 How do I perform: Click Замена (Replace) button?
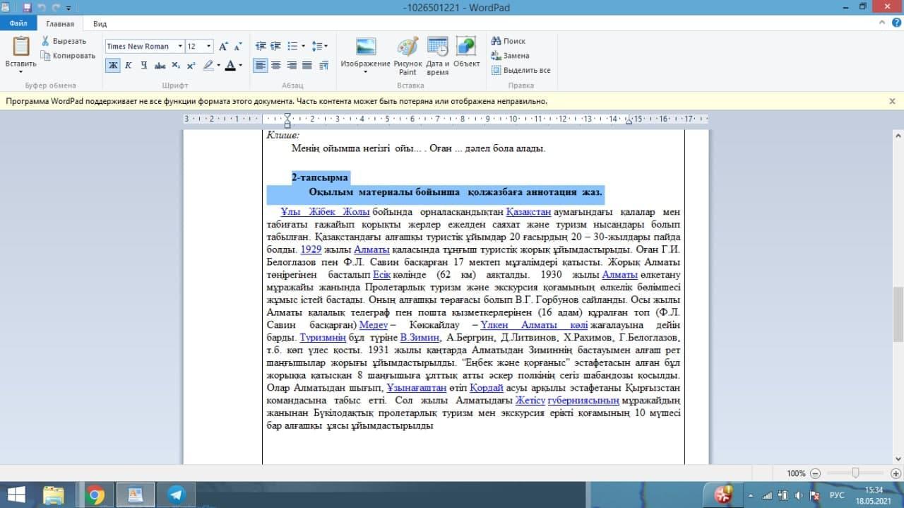510,55
